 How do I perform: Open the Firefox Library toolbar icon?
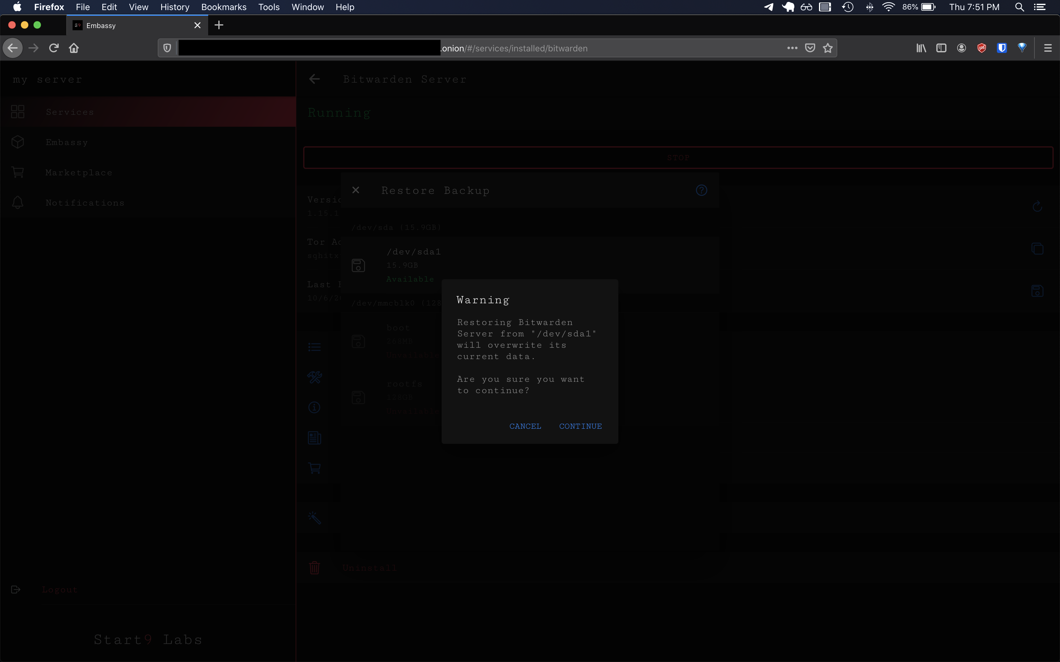(921, 48)
